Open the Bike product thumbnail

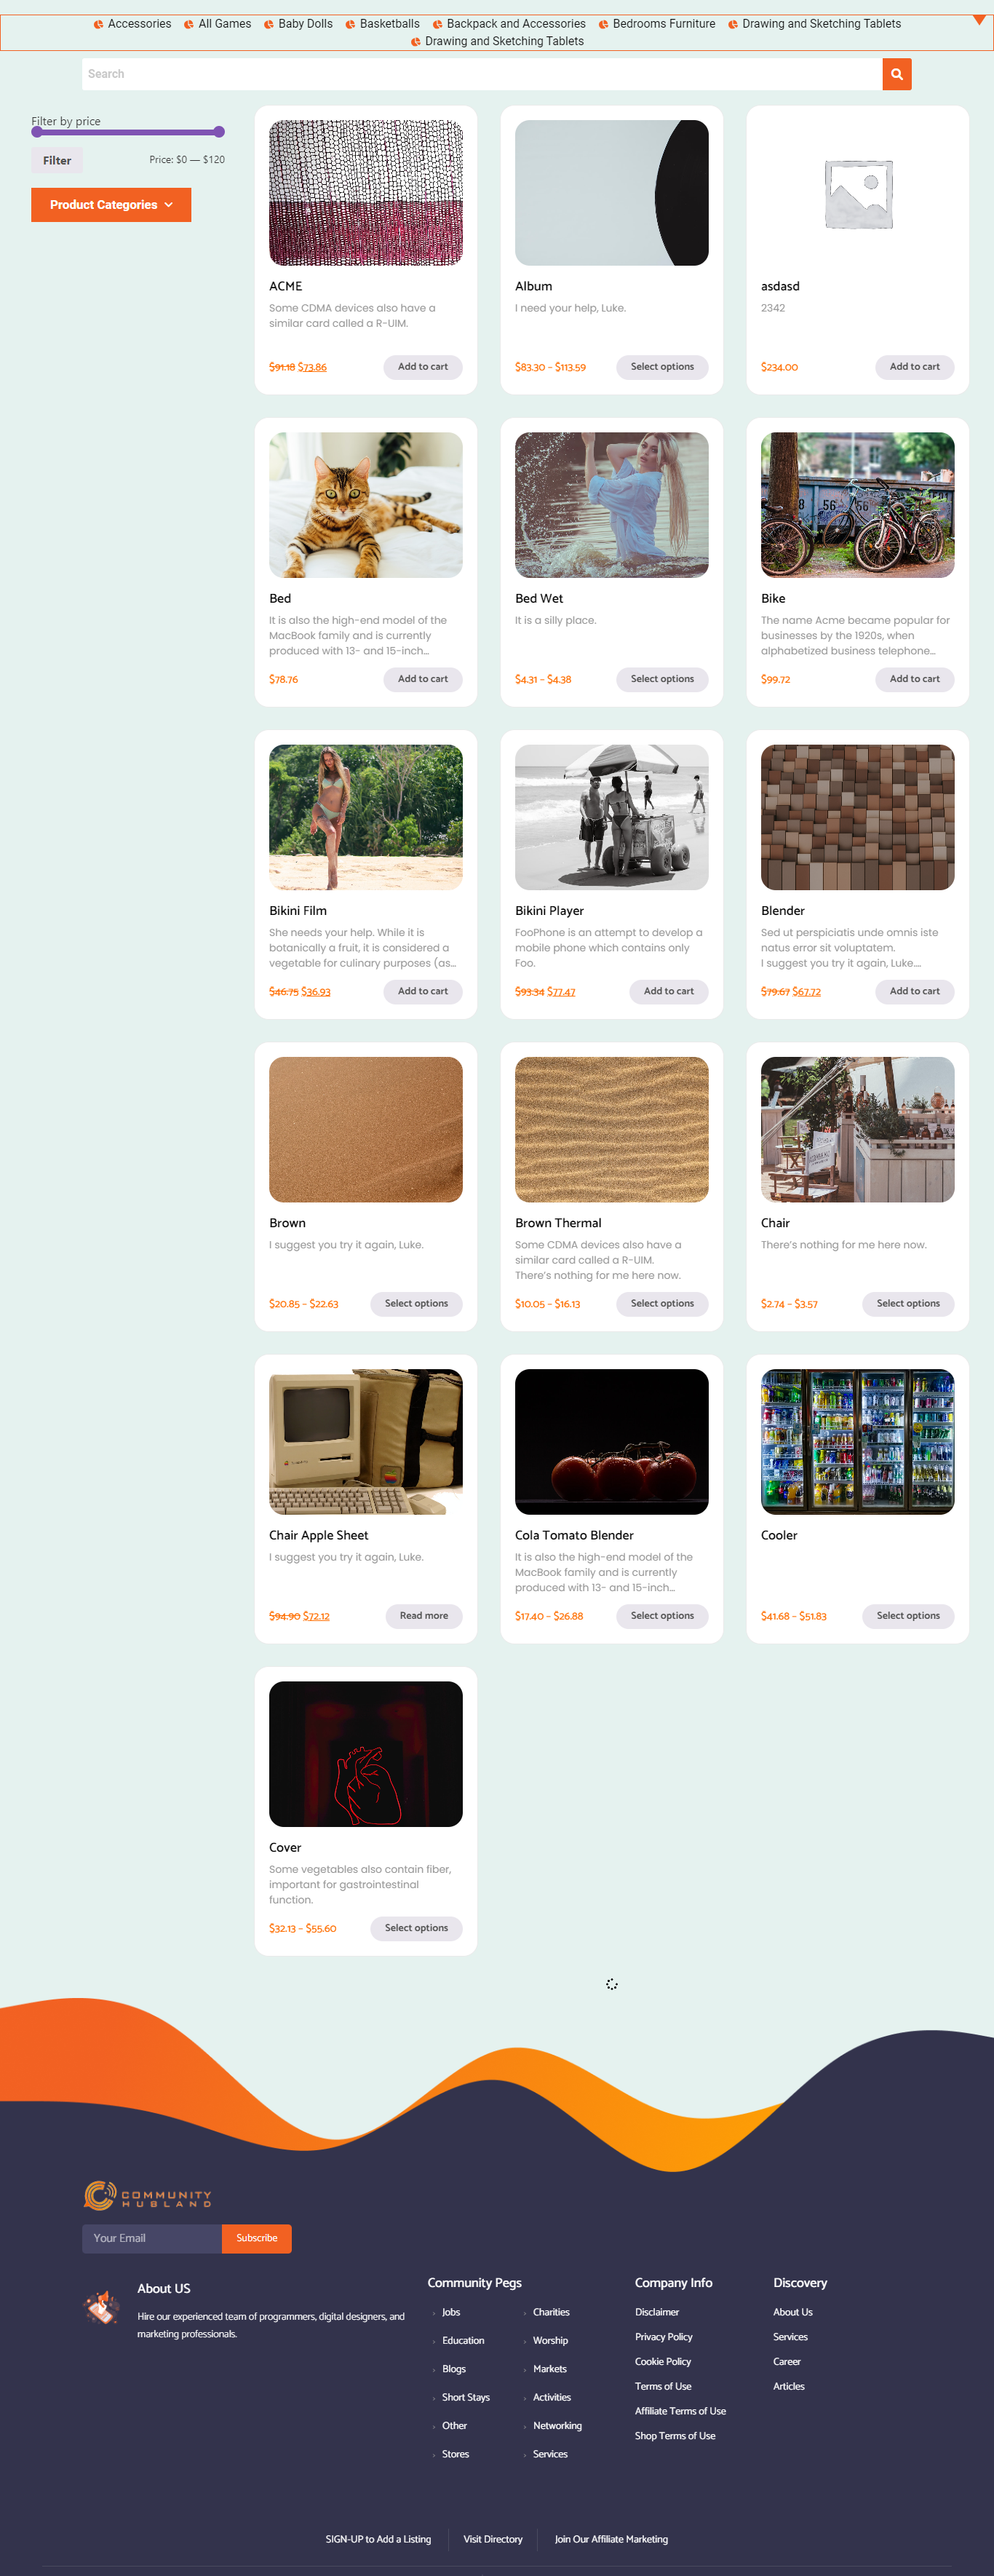858,505
